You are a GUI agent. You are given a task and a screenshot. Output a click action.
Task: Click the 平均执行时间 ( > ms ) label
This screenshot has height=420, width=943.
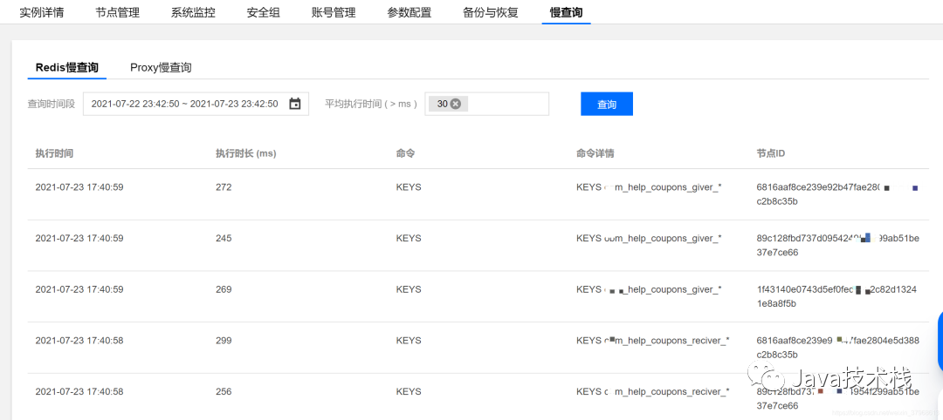(x=371, y=104)
